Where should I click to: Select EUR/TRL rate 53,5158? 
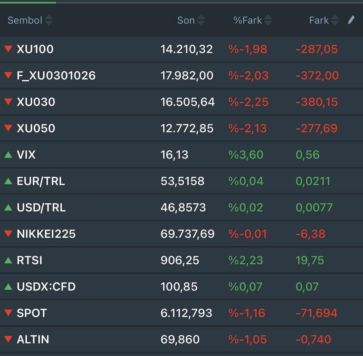182,181
